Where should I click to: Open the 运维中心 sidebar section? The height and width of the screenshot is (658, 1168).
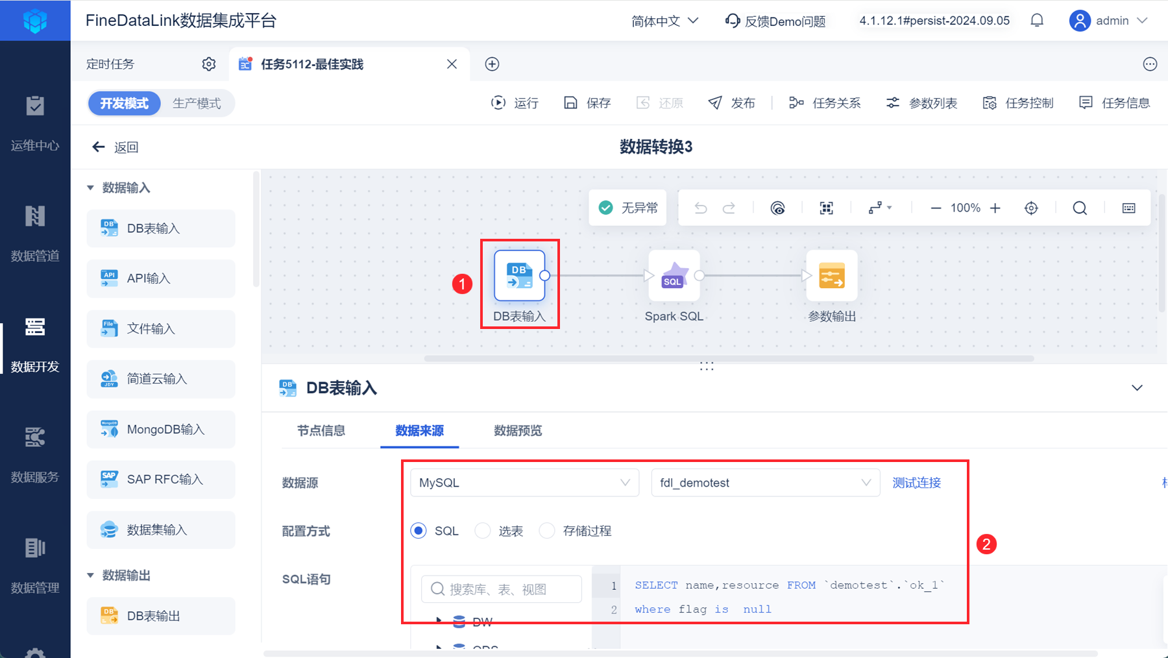click(x=35, y=123)
